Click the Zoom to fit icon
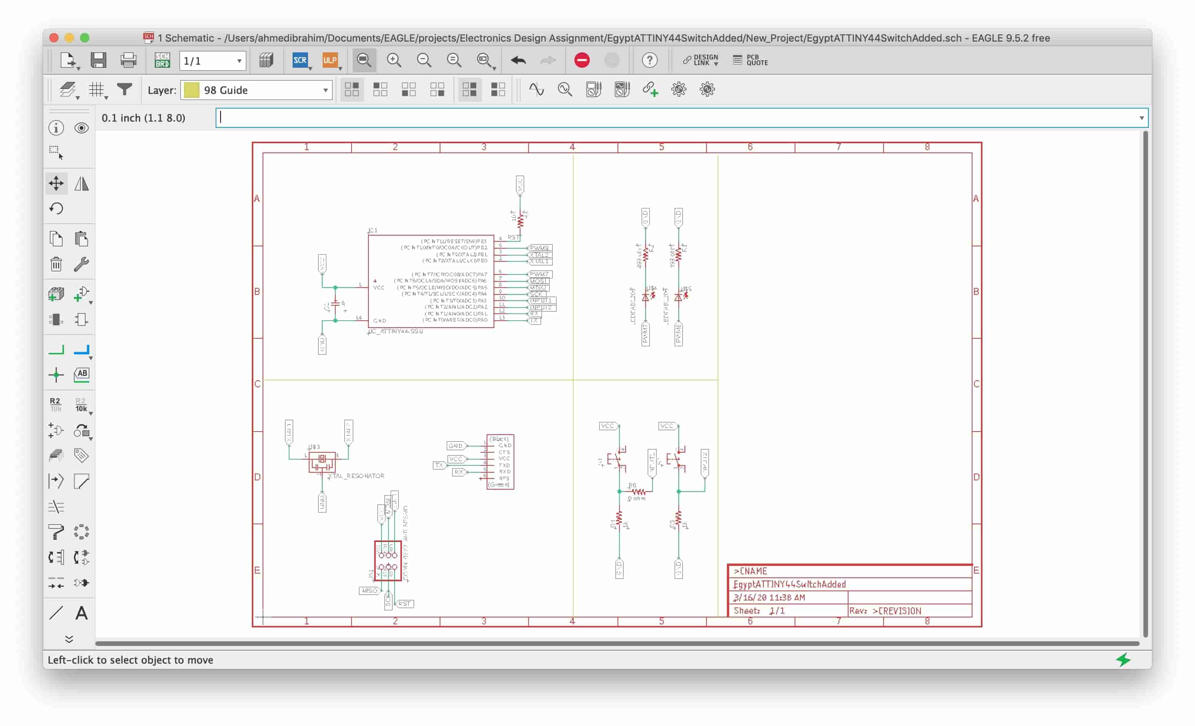Screen dimensions: 1195x726 pos(364,60)
